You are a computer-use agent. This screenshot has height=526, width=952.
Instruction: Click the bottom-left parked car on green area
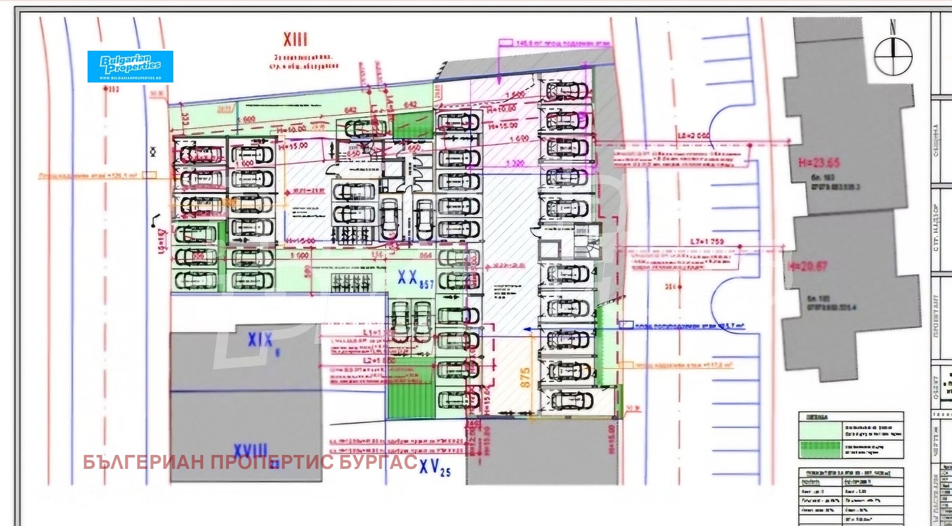pos(196,280)
